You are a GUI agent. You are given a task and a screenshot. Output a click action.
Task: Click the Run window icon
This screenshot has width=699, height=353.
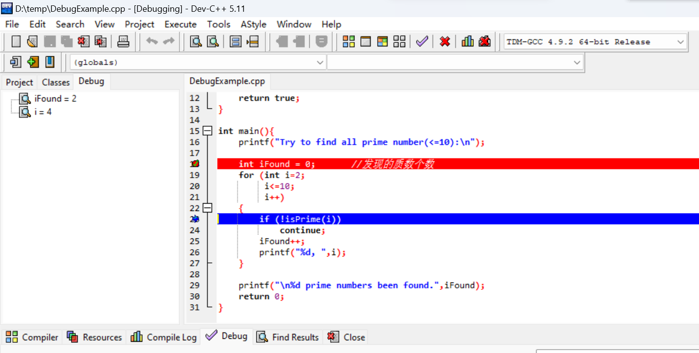pyautogui.click(x=366, y=42)
